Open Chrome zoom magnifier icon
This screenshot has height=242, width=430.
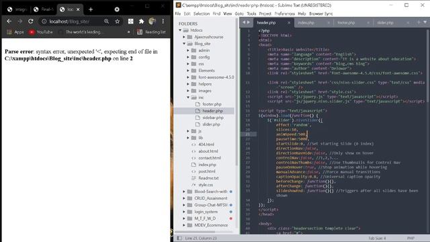point(106,22)
